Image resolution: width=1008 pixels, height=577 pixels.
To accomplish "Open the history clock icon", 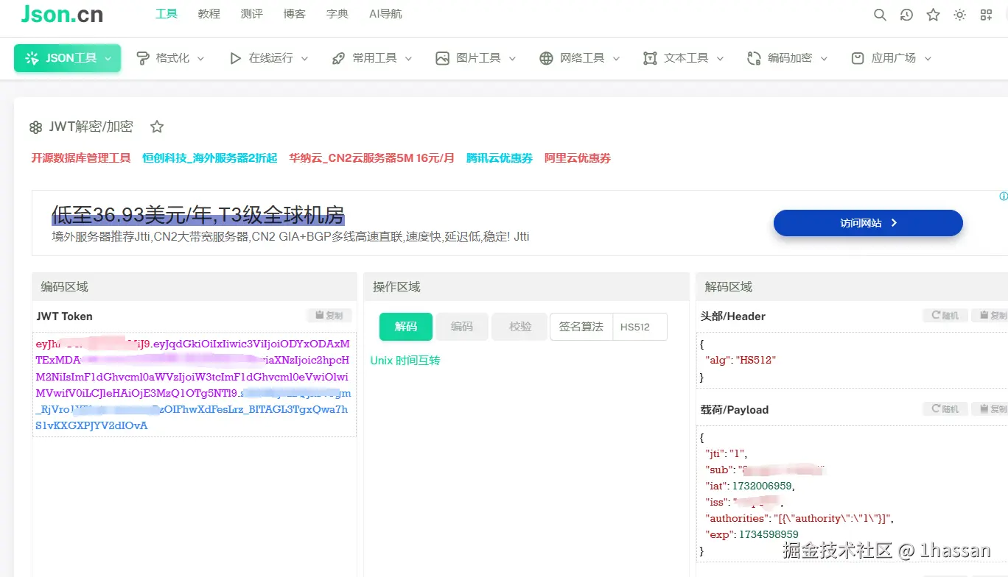I will pyautogui.click(x=906, y=15).
